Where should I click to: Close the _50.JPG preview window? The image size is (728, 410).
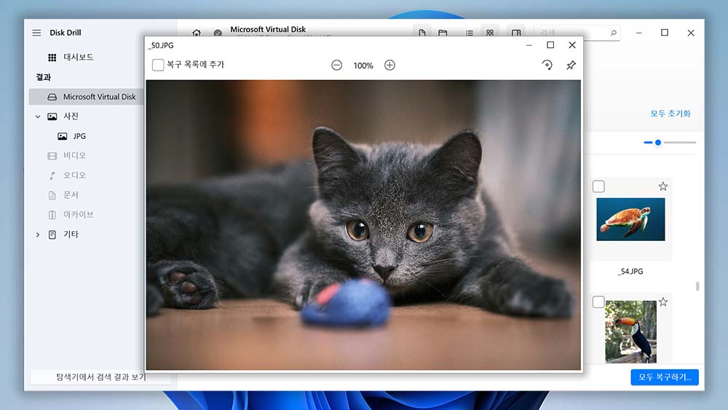click(572, 45)
